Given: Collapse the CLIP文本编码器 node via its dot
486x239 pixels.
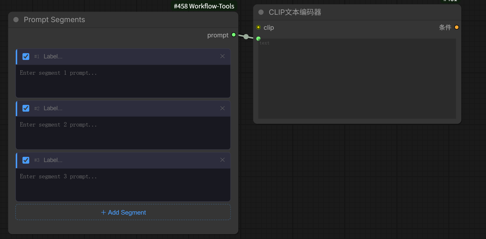Looking at the screenshot, I should (261, 12).
